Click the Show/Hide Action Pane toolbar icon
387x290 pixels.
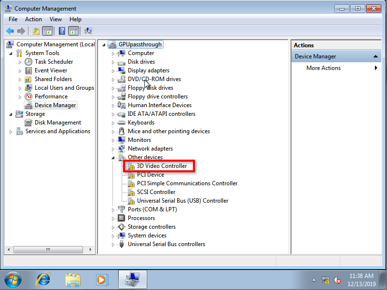point(73,30)
